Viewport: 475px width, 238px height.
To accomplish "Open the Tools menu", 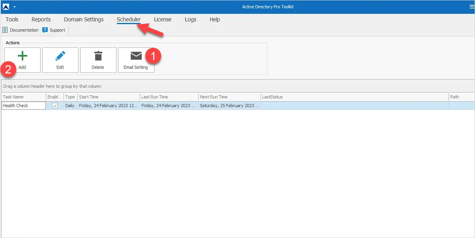I will point(12,19).
